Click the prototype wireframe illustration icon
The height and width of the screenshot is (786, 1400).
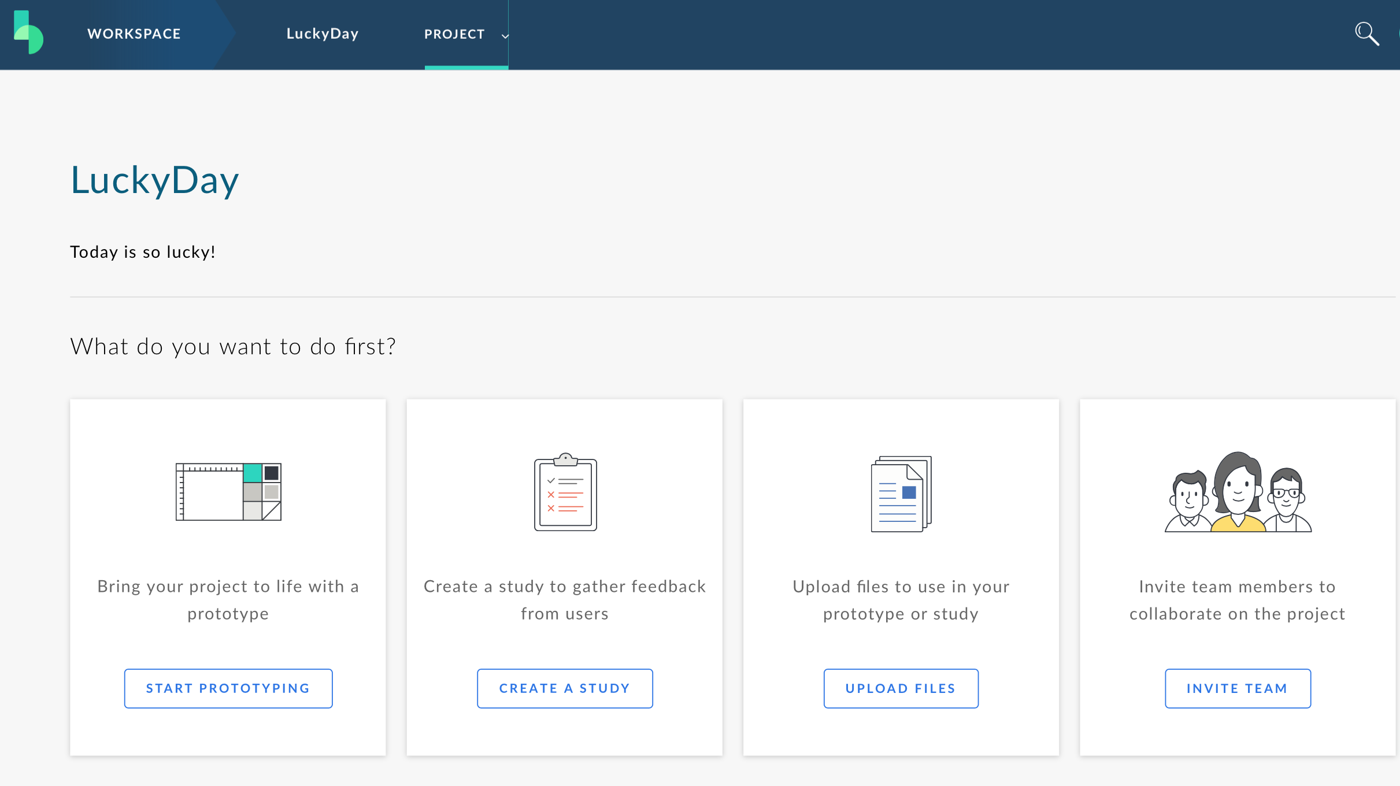228,492
